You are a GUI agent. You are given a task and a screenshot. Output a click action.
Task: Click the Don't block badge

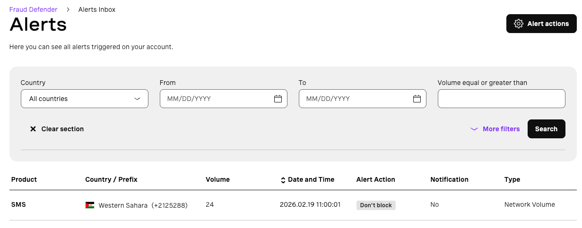(x=376, y=205)
